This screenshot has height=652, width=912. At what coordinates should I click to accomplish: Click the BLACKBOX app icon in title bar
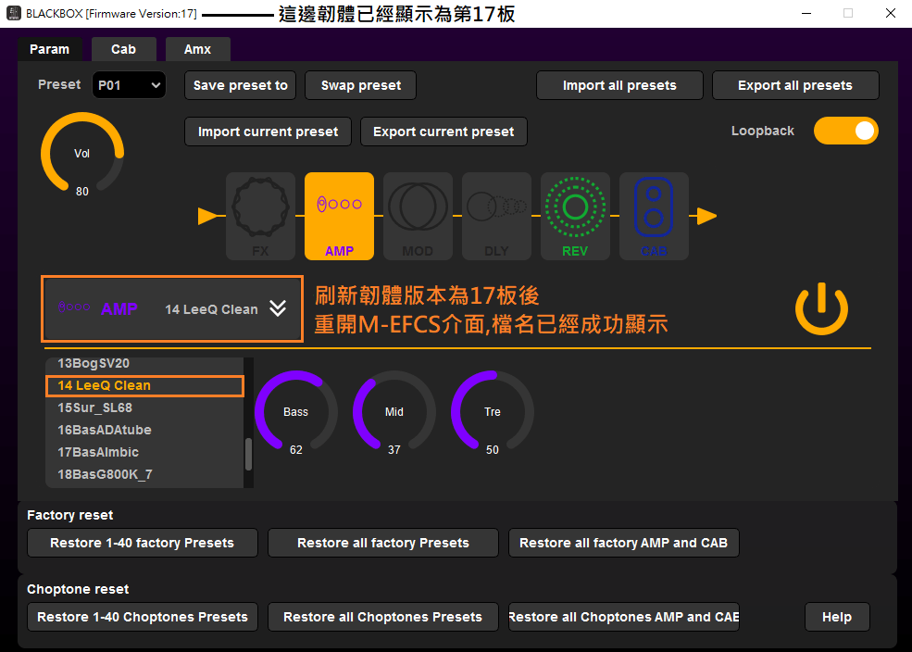(x=14, y=14)
